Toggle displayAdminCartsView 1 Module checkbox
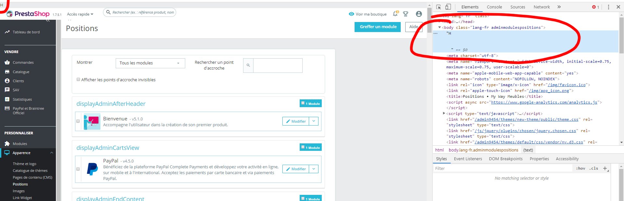The width and height of the screenshot is (624, 201). [x=303, y=147]
